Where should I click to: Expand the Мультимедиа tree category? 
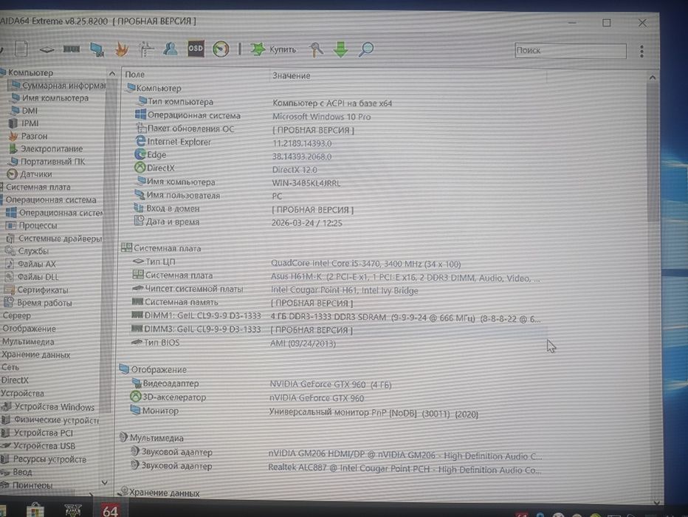(x=27, y=341)
